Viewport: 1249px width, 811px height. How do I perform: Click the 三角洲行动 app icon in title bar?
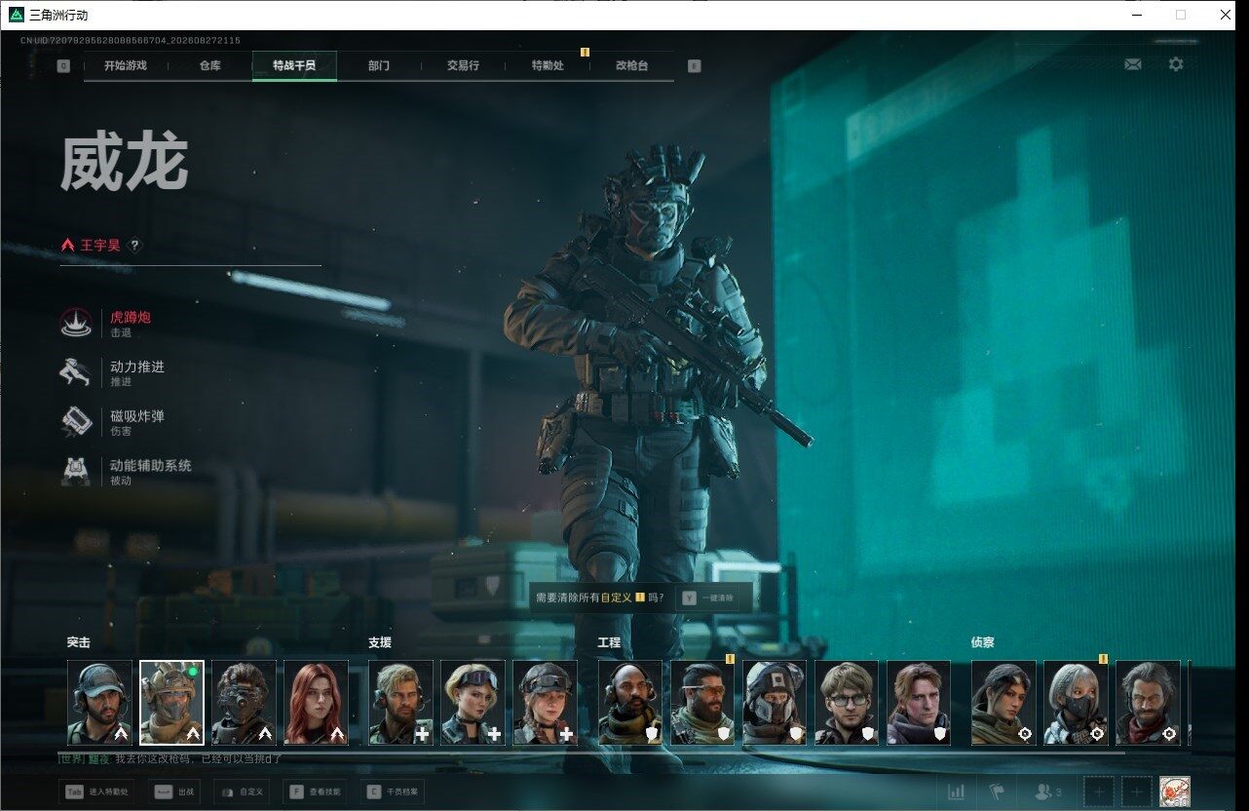(17, 15)
